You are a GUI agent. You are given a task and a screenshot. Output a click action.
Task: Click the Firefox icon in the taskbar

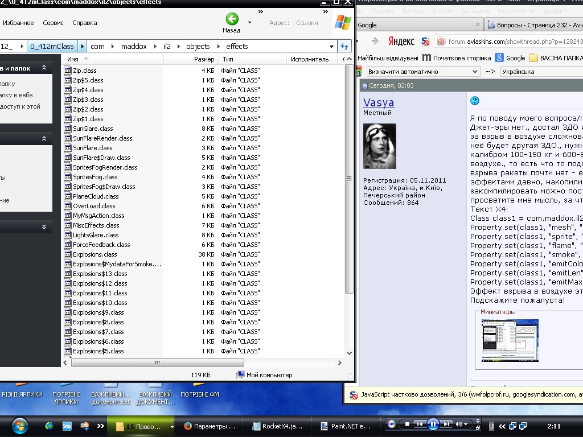pos(187,426)
